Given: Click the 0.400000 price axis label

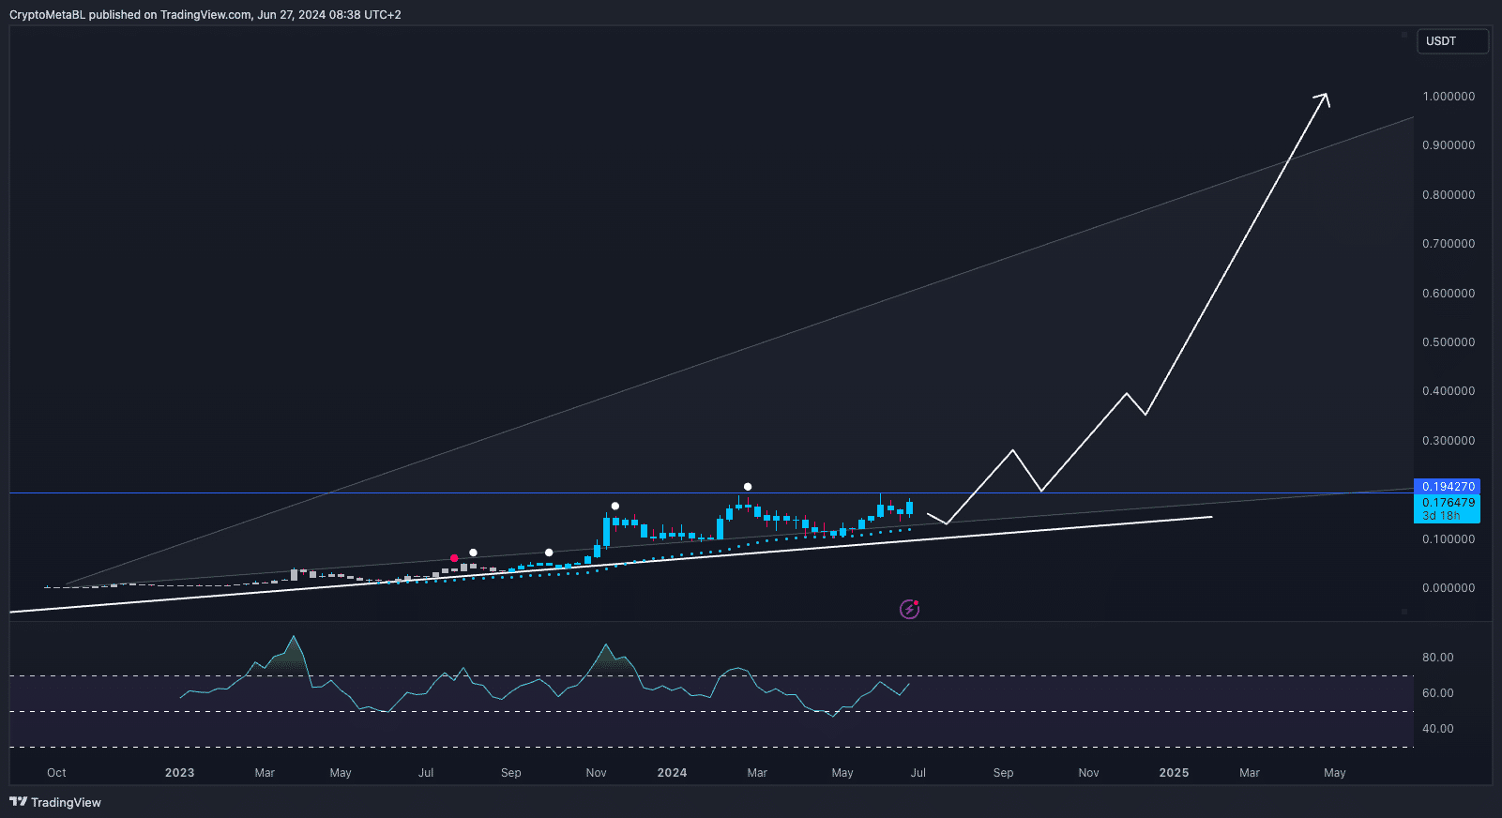Looking at the screenshot, I should coord(1449,391).
